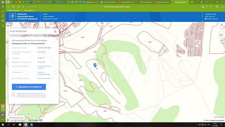Image resolution: width=225 pixels, height=127 pixels.
Task: Open 'В срочном отчете из ЕГРН' link
Action: pyautogui.click(x=44, y=67)
